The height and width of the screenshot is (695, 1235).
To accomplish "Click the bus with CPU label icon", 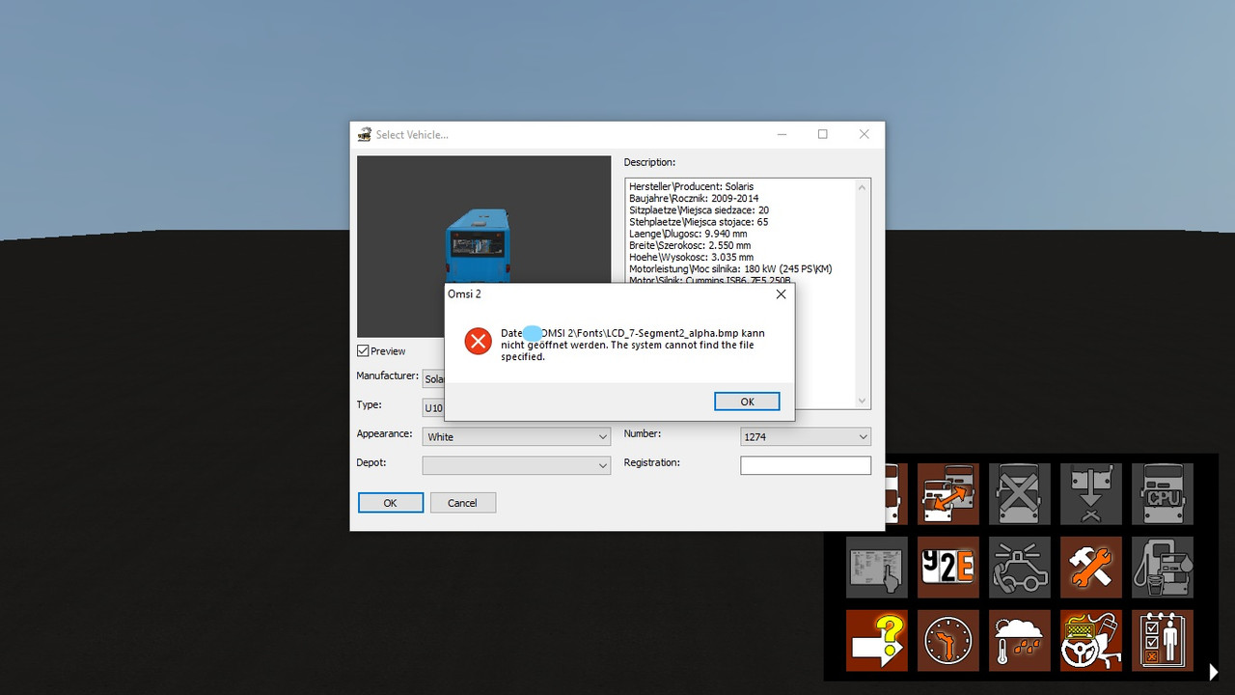I will [1163, 494].
